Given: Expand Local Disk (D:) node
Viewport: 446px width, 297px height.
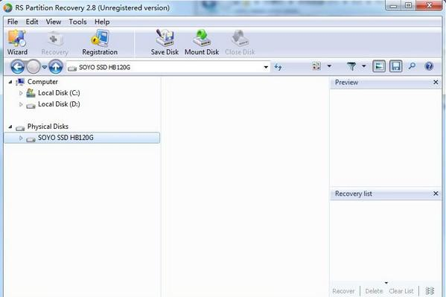Looking at the screenshot, I should click(21, 104).
